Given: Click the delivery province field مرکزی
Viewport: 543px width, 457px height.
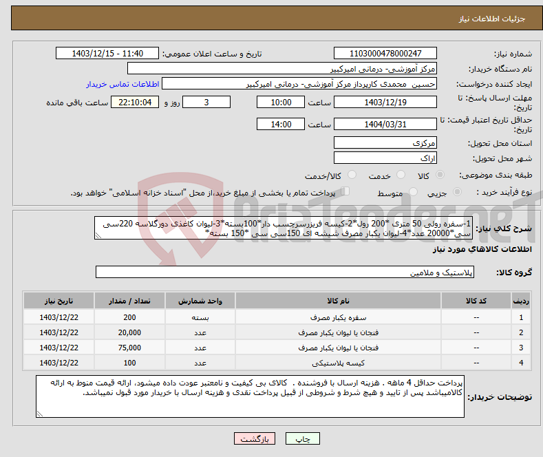Looking at the screenshot, I should pyautogui.click(x=385, y=142).
